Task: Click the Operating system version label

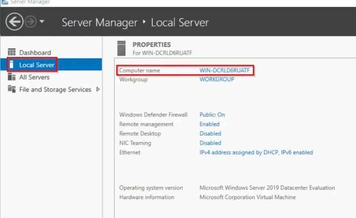Action: 151,188
